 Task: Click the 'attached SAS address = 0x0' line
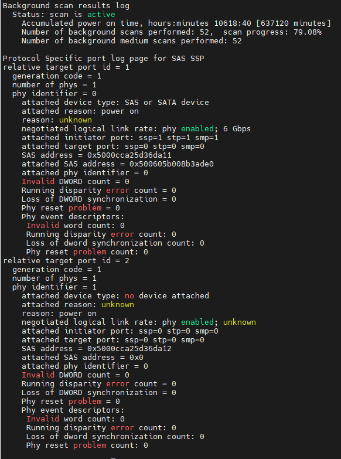coord(82,357)
